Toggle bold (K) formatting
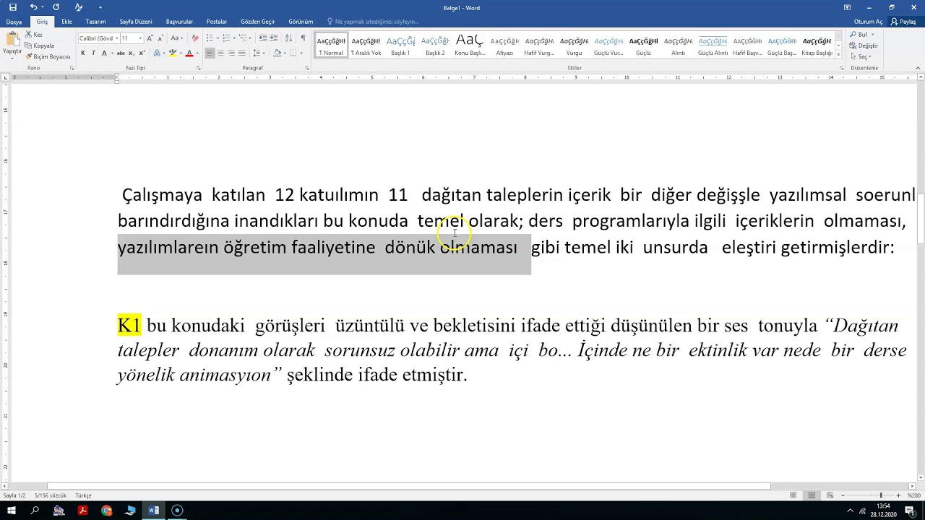This screenshot has height=520, width=925. coord(83,53)
